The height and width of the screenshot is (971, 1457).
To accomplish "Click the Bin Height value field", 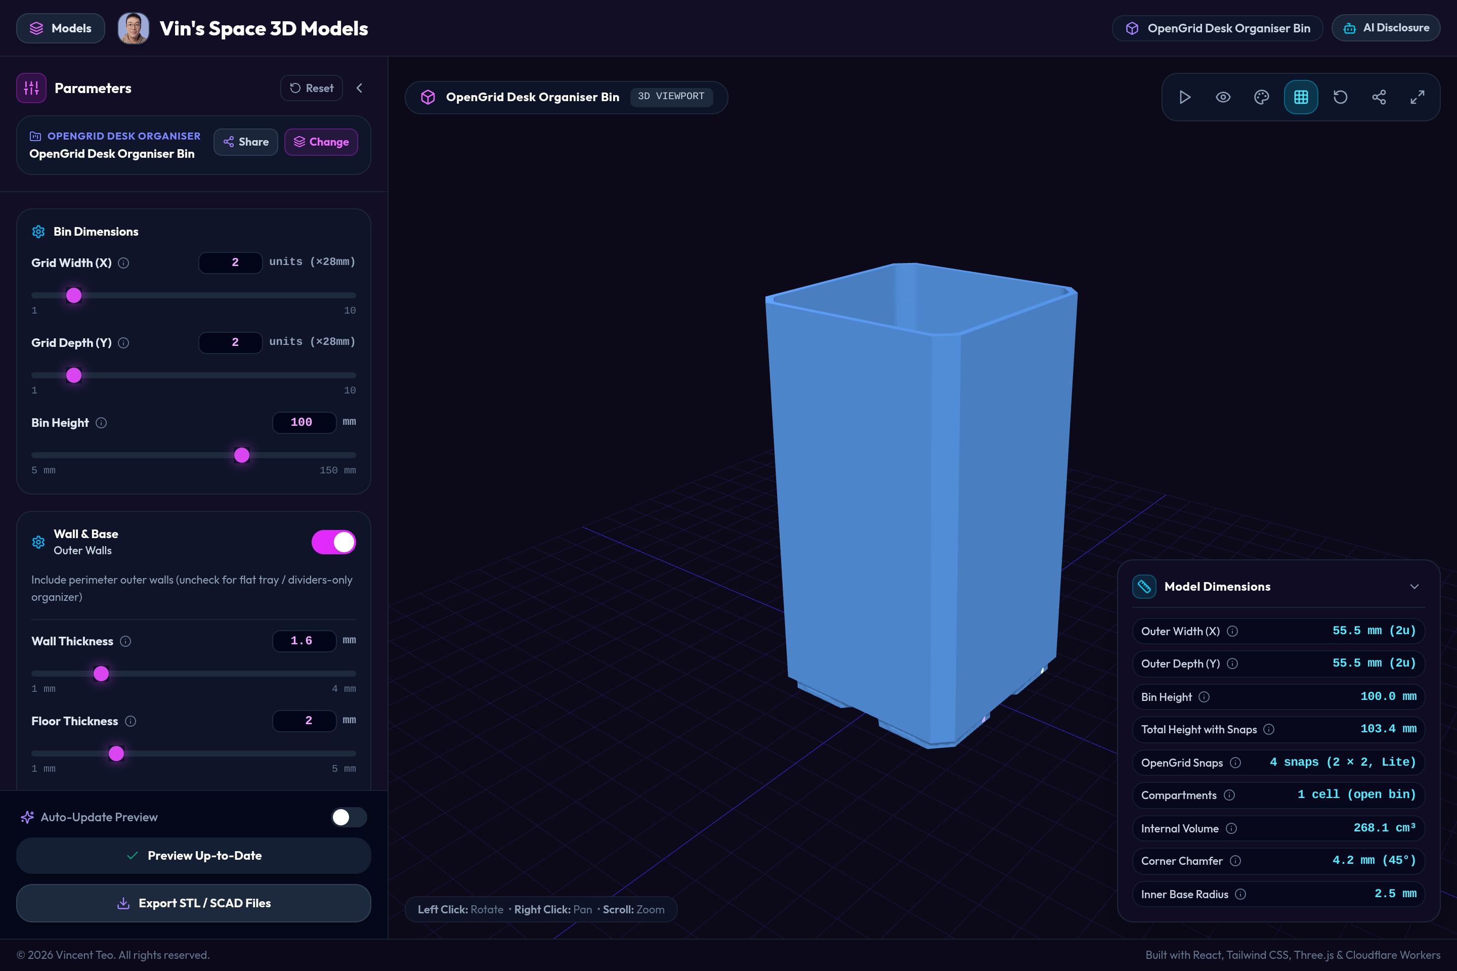I will (304, 422).
